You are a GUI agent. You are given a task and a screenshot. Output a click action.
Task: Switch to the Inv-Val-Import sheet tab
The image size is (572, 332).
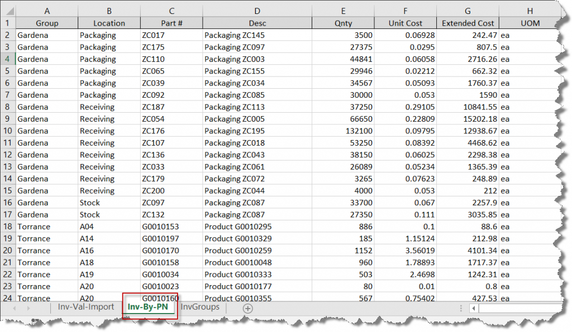(86, 307)
